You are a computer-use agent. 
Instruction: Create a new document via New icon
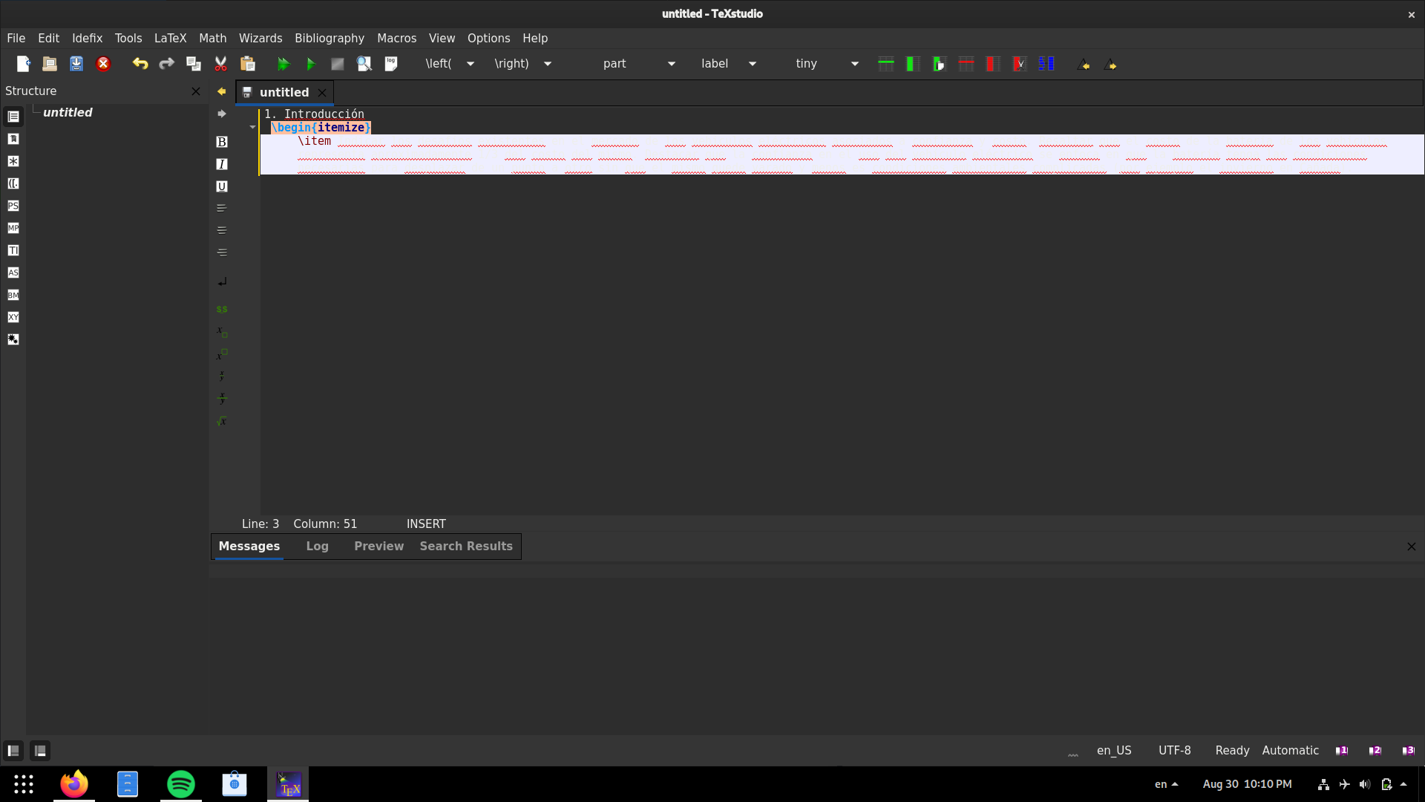click(x=23, y=64)
